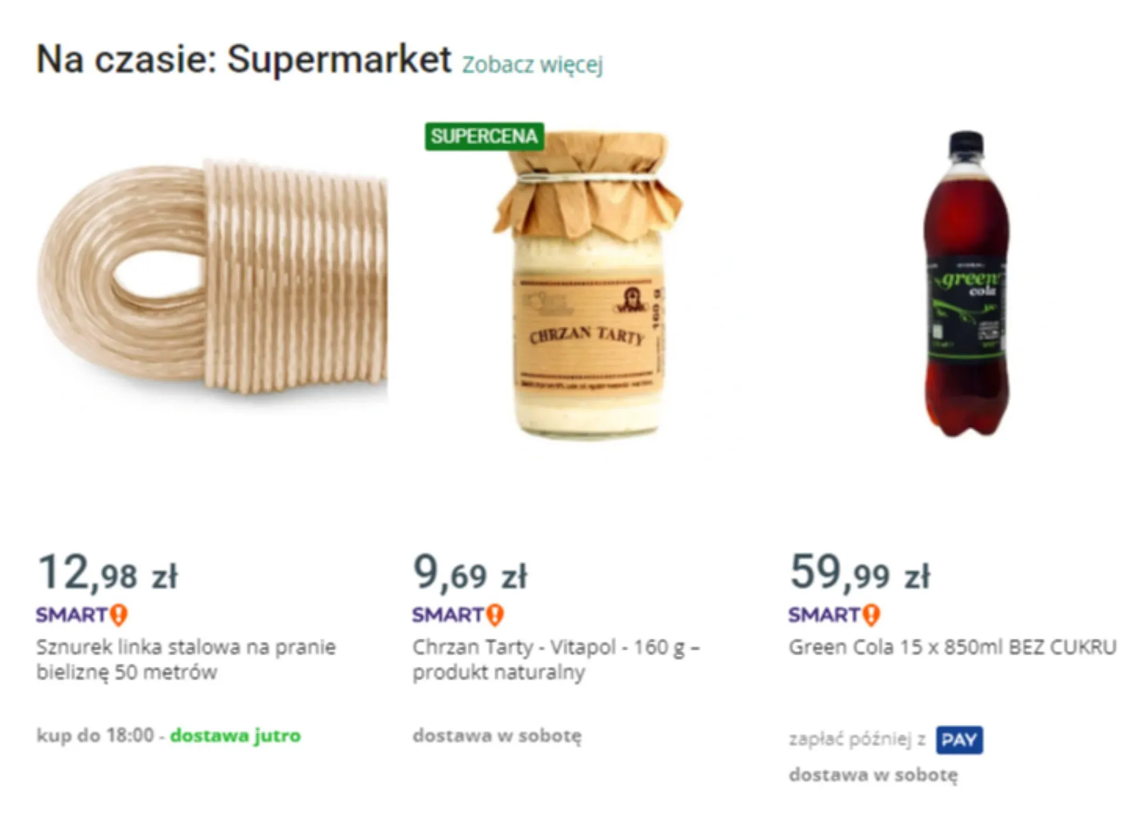Click the blue PAY badge icon

[x=959, y=740]
